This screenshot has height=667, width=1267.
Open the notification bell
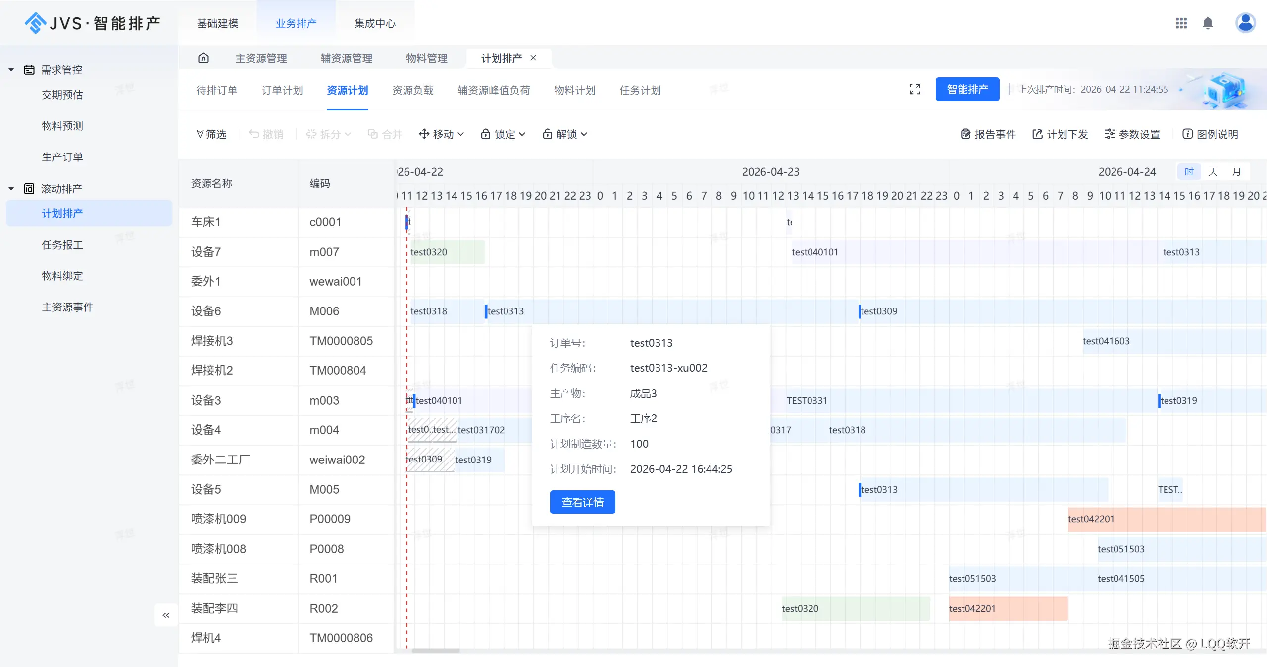coord(1208,23)
